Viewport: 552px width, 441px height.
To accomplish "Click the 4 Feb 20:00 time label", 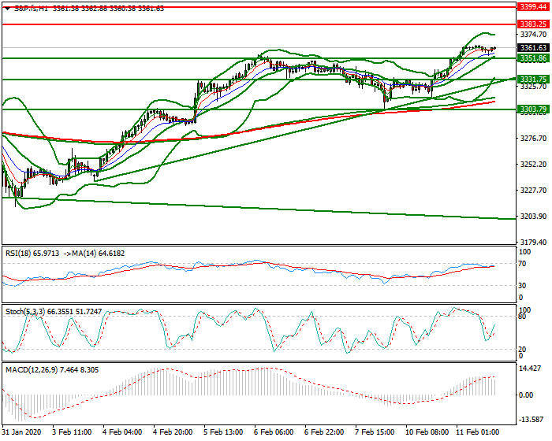I will [x=173, y=432].
